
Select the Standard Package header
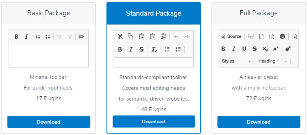153,13
